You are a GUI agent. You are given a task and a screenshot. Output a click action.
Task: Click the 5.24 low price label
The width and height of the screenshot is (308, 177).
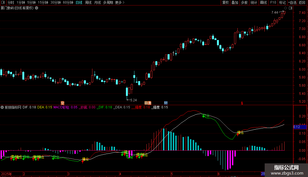point(133,100)
